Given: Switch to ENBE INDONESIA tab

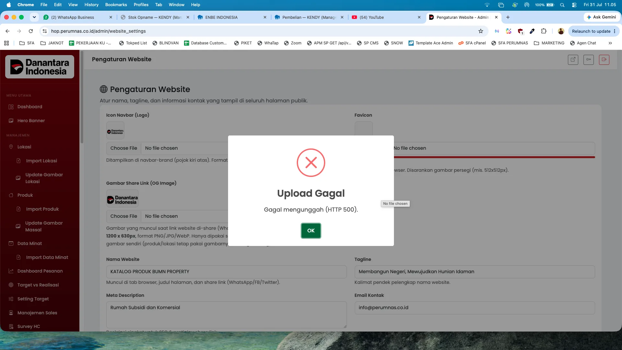Looking at the screenshot, I should point(232,17).
